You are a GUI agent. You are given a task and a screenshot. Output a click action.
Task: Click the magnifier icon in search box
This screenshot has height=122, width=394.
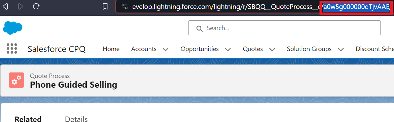click(199, 29)
